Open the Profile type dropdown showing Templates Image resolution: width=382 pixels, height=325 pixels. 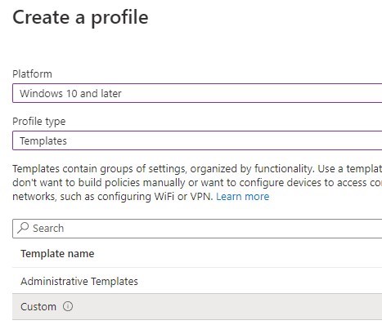click(197, 140)
